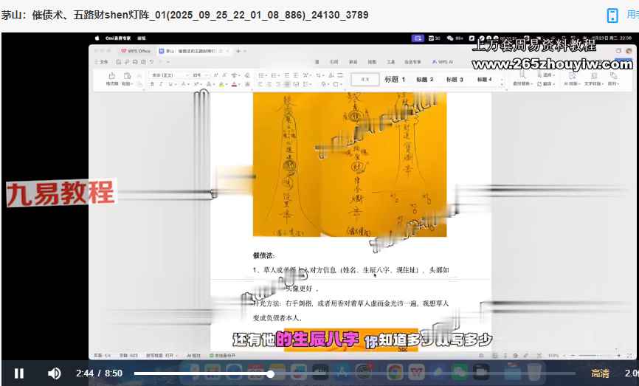The height and width of the screenshot is (386, 639).
Task: Toggle bold formatting in the ribbon
Action: tap(152, 84)
